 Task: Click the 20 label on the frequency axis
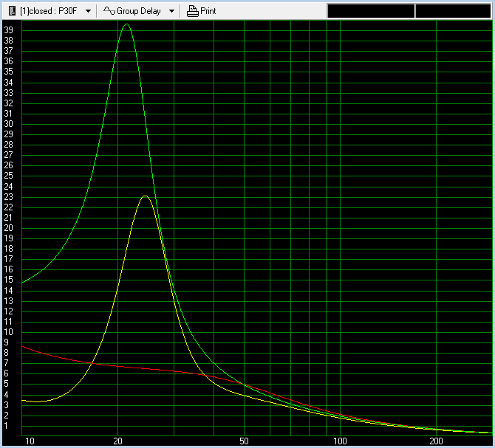117,441
